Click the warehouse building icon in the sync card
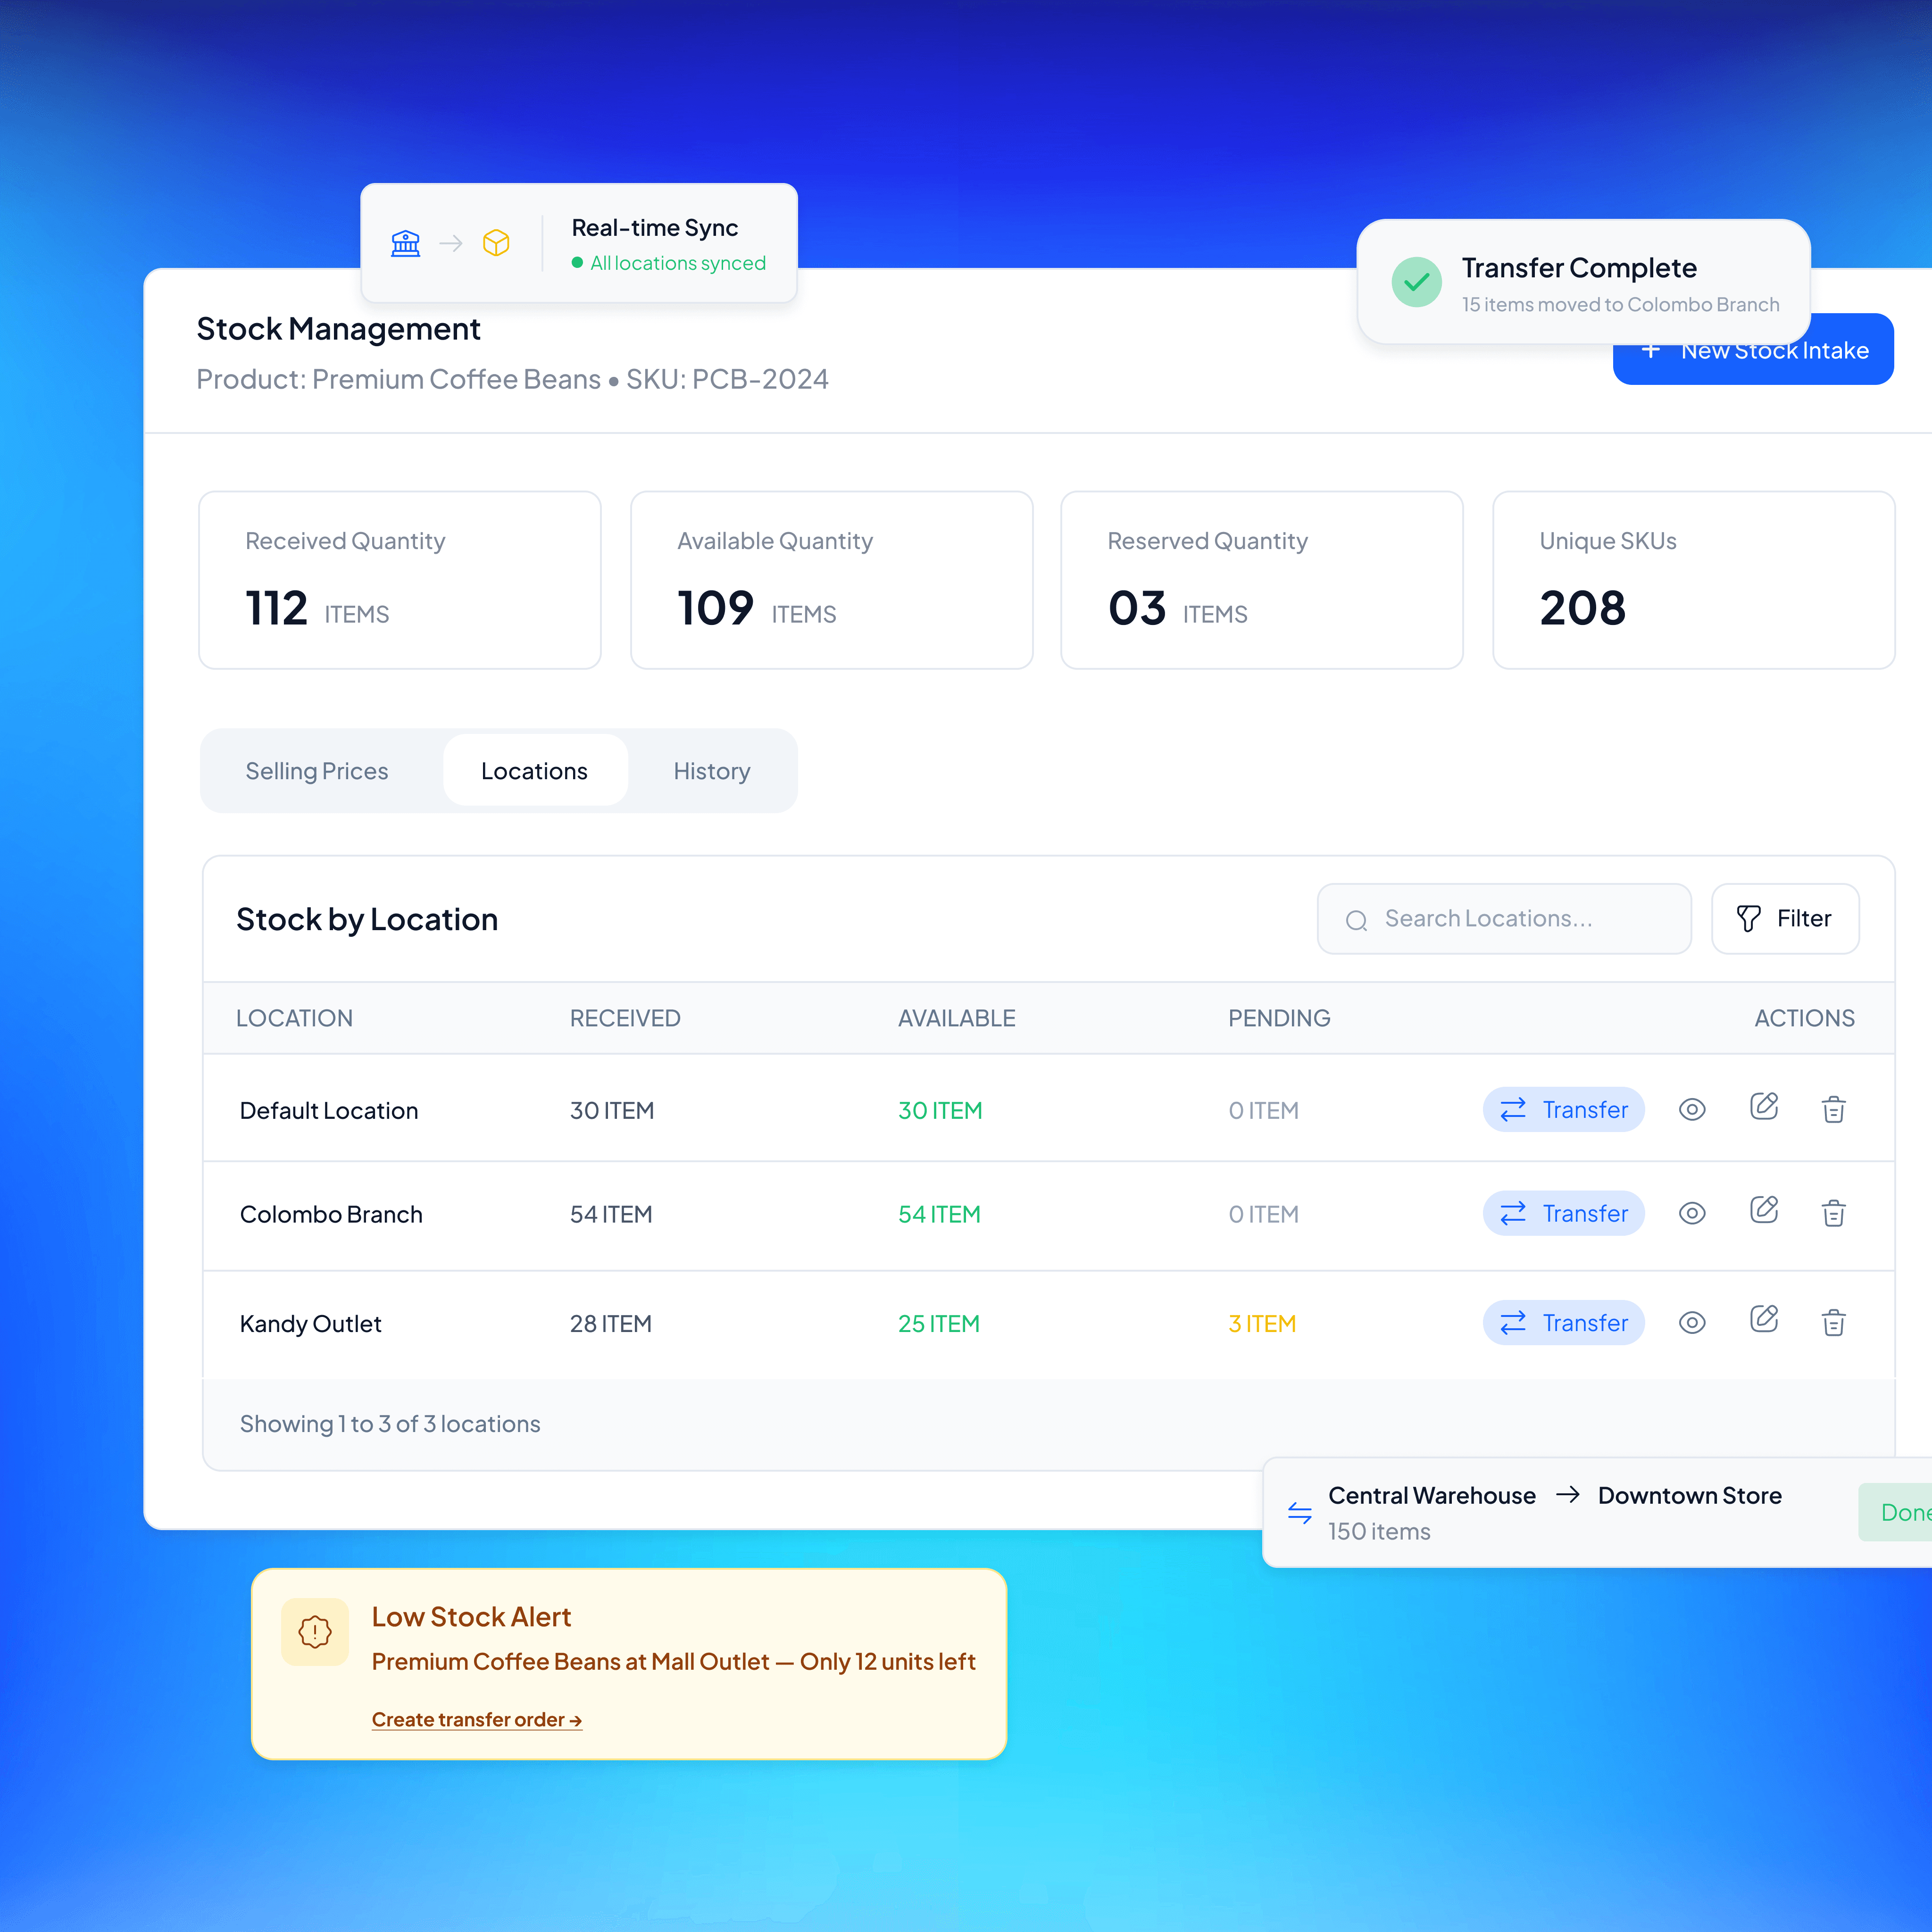Screen dimensions: 1932x1932 click(x=405, y=243)
